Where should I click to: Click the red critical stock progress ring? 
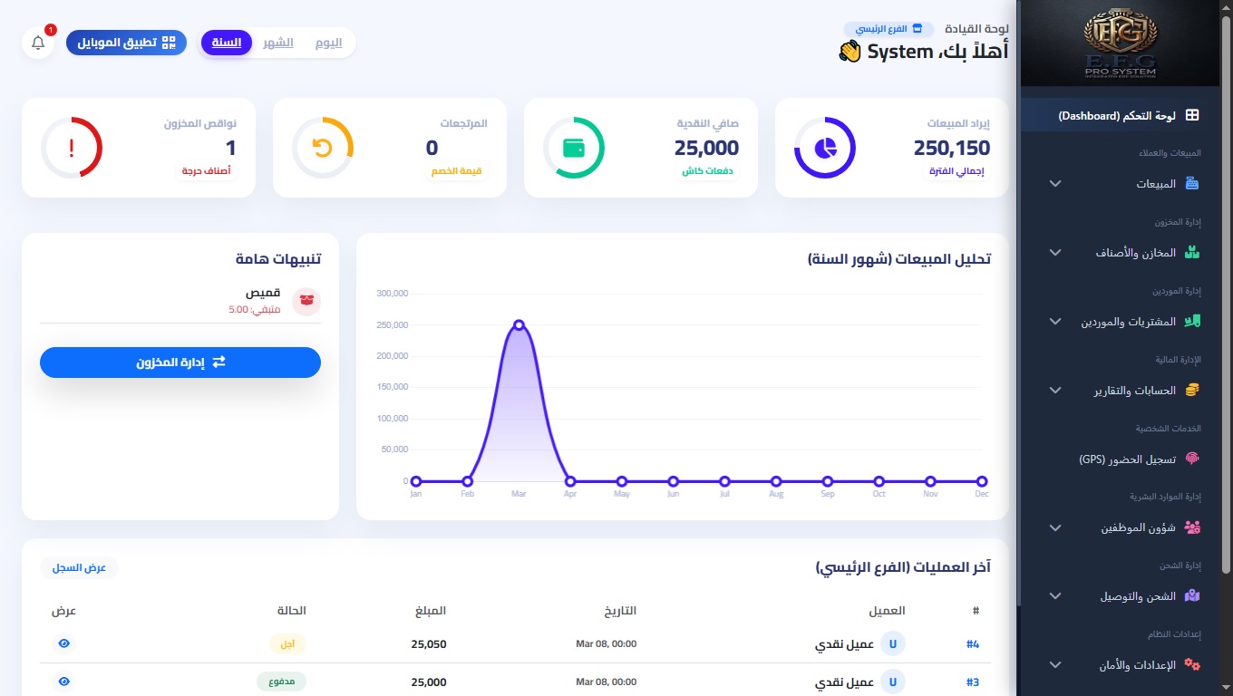(72, 146)
